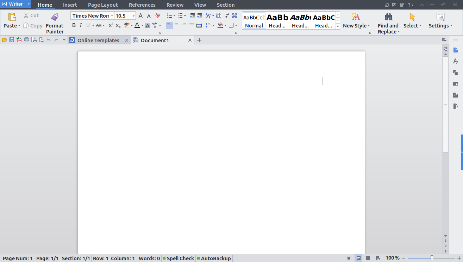Toggle Underline formatting

click(88, 25)
